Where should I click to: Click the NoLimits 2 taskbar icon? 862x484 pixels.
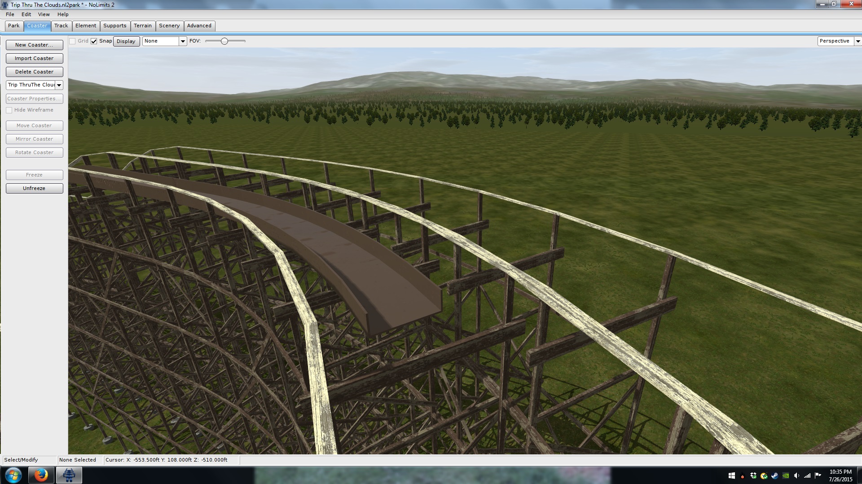(x=69, y=475)
